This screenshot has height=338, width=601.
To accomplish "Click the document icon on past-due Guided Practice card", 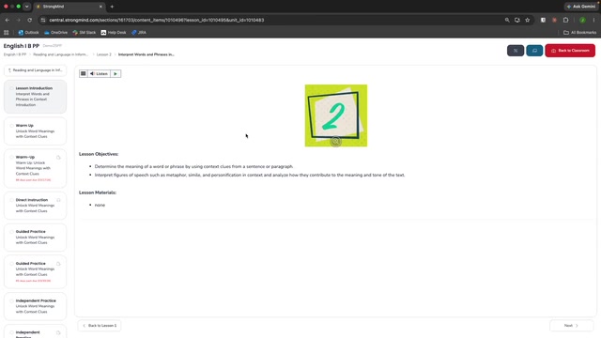I will 58,264.
